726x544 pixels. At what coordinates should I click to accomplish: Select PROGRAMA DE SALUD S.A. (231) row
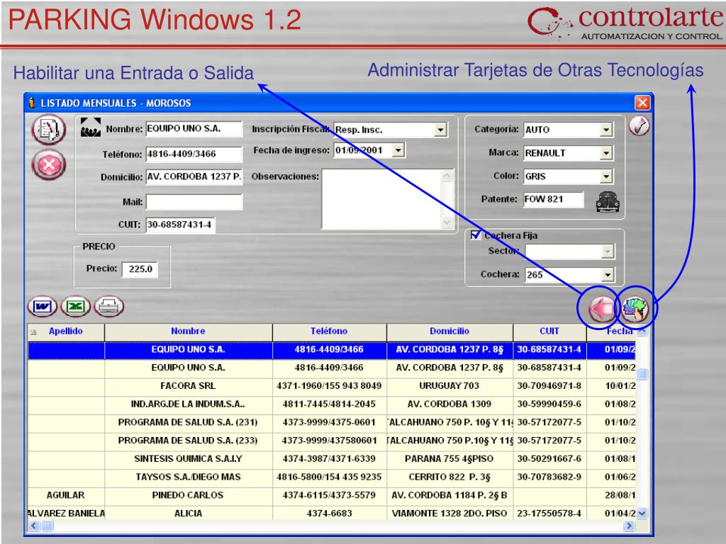(332, 422)
